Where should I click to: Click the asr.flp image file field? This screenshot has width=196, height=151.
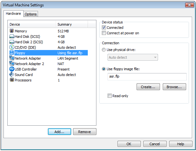(147, 77)
